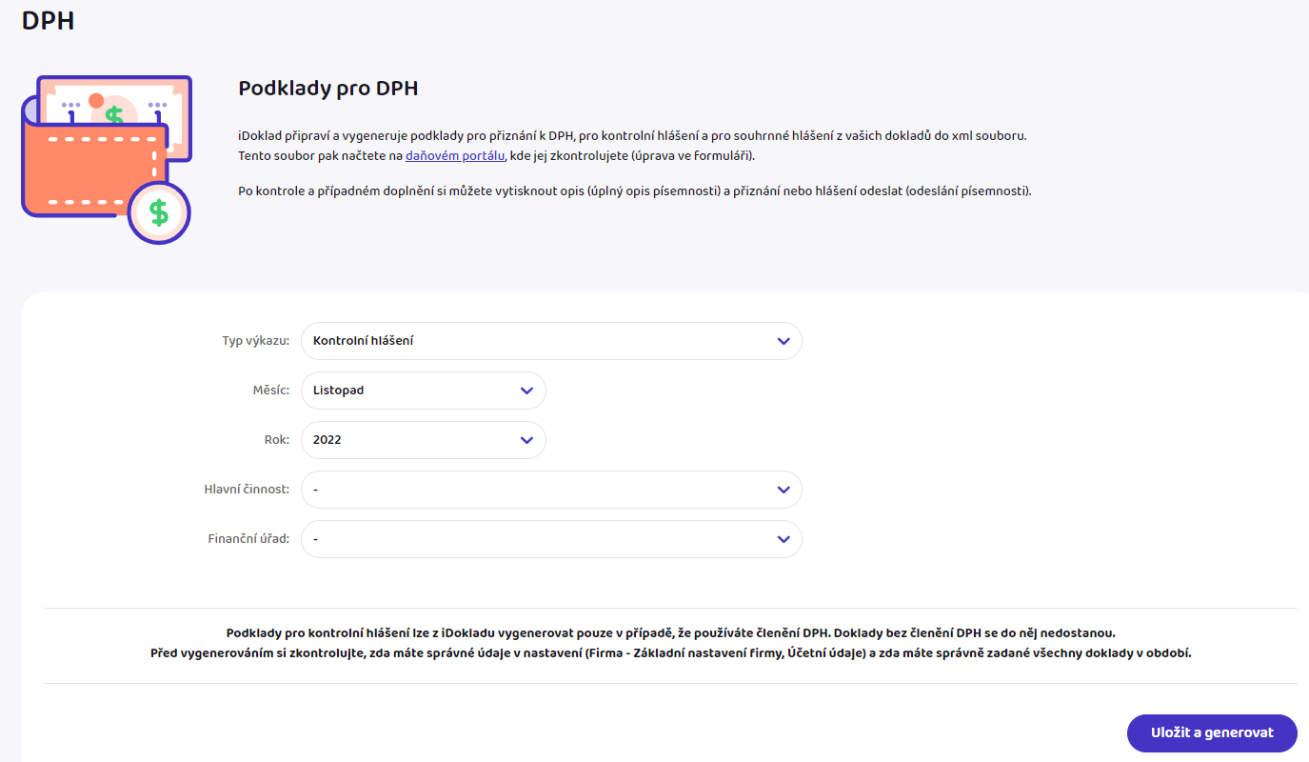Click the Podklady pro DPH heading
The image size is (1309, 762).
[x=328, y=89]
